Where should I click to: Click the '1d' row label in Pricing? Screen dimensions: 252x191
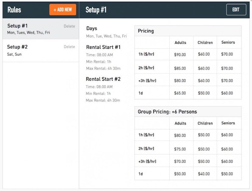(141, 93)
